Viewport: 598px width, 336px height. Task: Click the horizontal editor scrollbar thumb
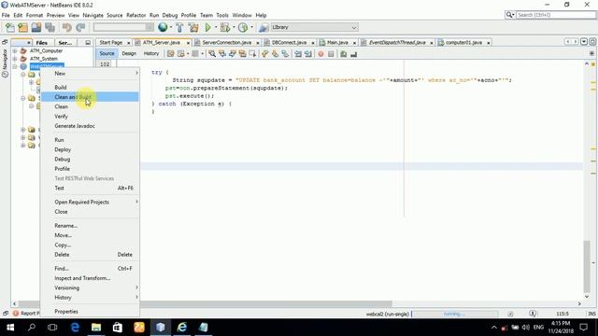pyautogui.click(x=206, y=303)
